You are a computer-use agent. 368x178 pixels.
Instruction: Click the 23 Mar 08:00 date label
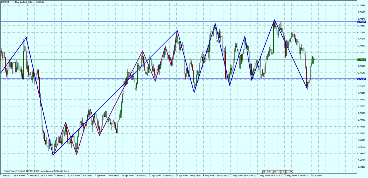pyautogui.click(x=46, y=176)
